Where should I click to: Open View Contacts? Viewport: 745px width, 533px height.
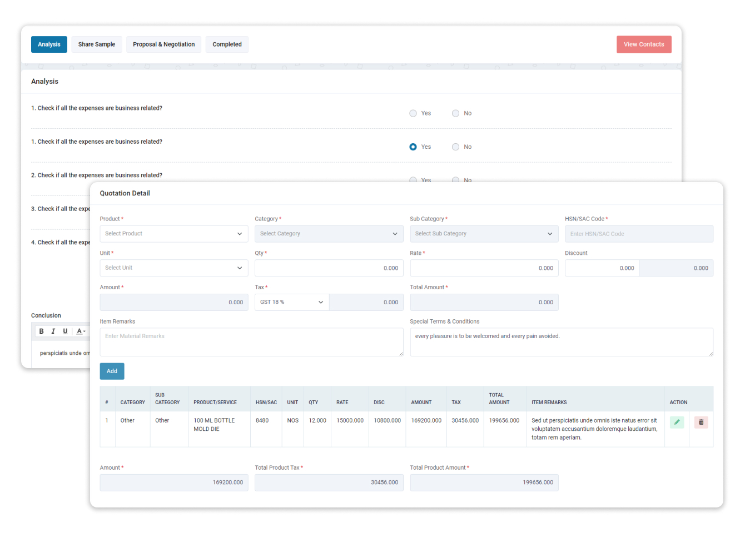[x=644, y=44]
